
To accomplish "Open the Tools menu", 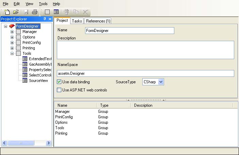I will click(x=43, y=4).
